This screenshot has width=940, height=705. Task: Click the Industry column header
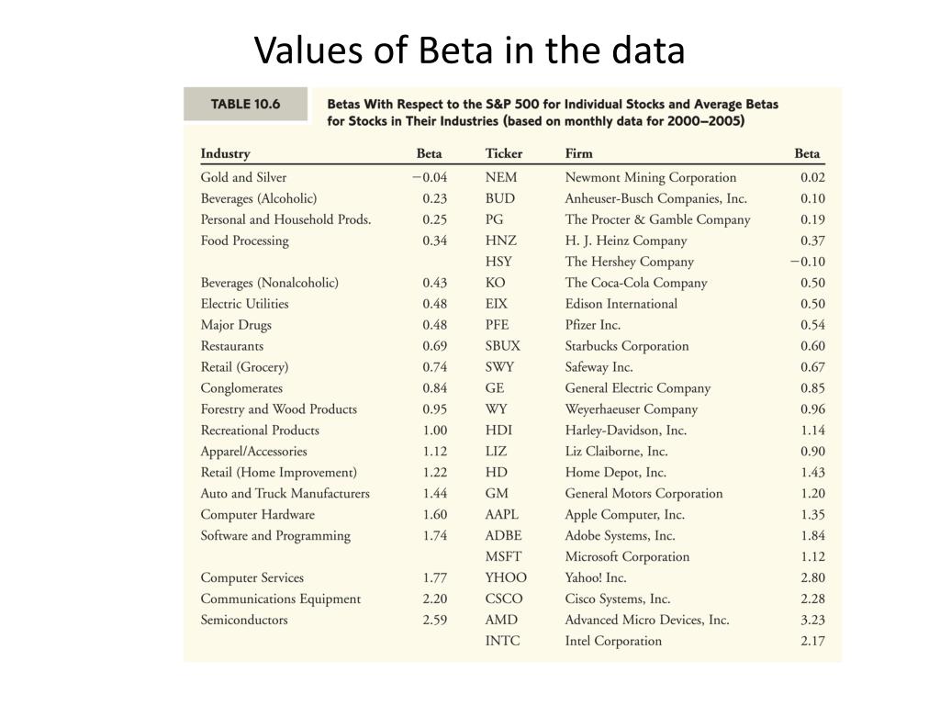[226, 154]
